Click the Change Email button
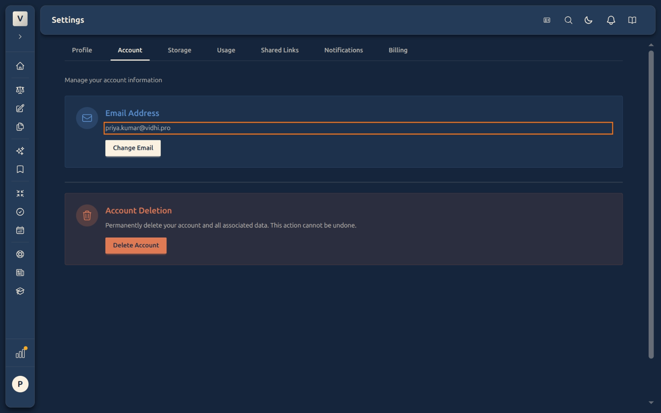Image resolution: width=661 pixels, height=413 pixels. pos(133,148)
